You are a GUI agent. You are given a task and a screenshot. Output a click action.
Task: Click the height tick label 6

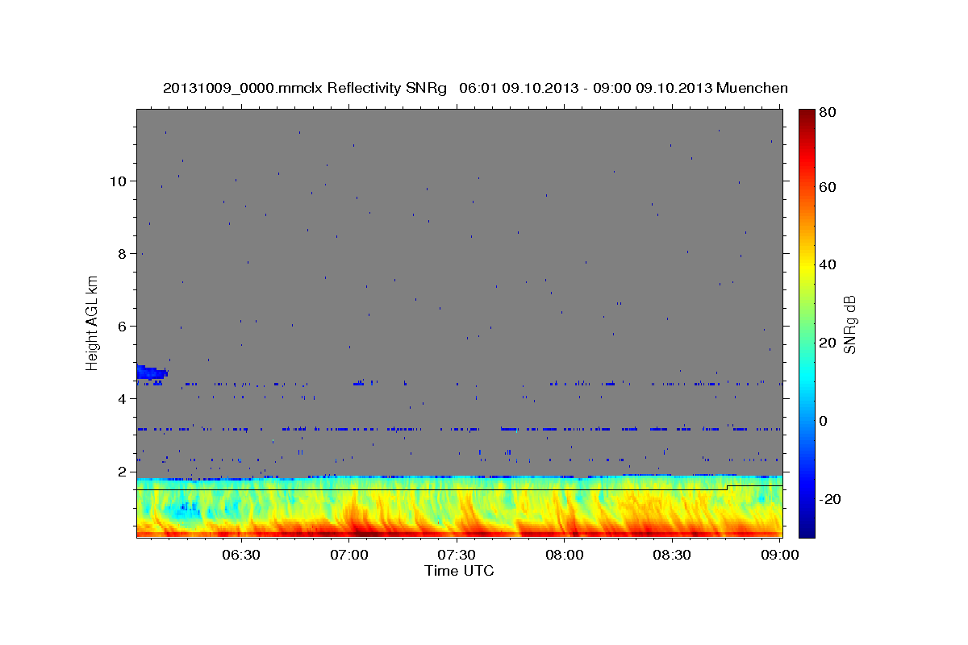pyautogui.click(x=122, y=326)
